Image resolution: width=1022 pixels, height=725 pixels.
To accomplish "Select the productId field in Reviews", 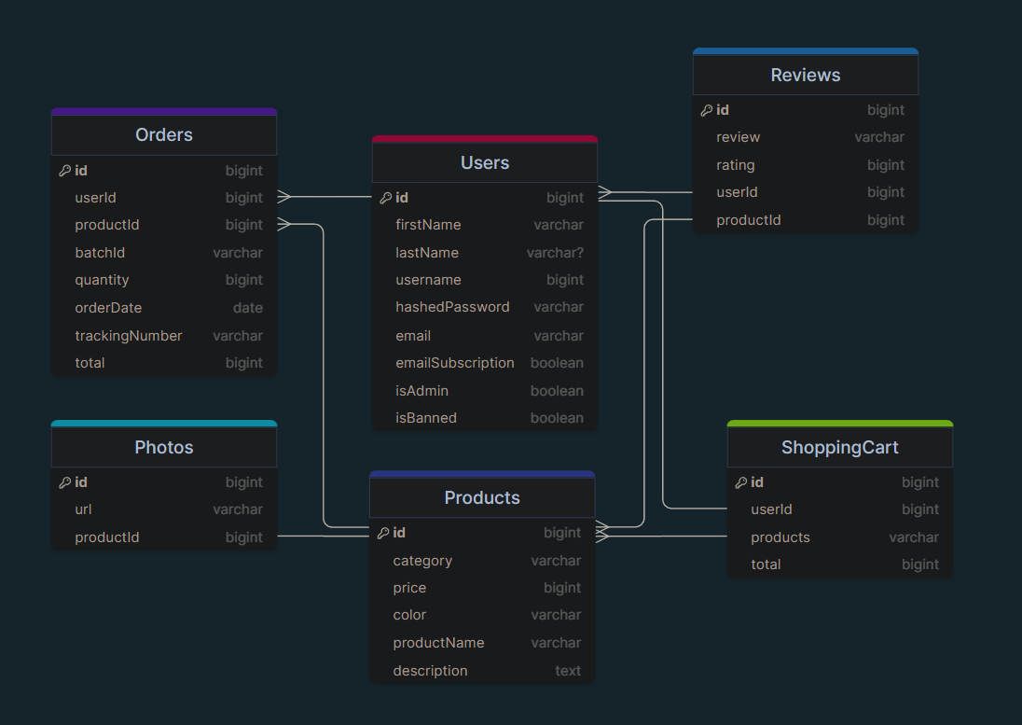I will click(x=806, y=220).
